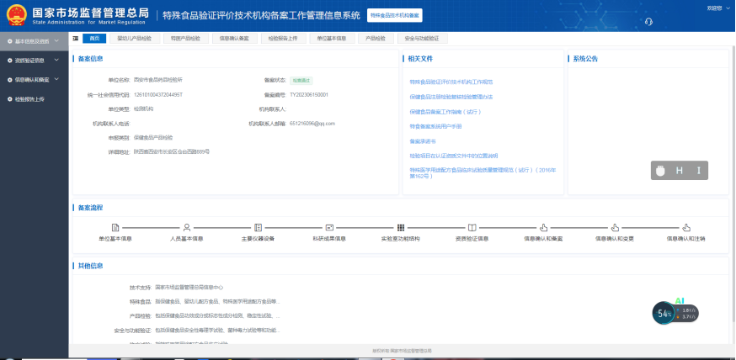Switch to the 安全与功能验证 tab
The image size is (736, 360).
tap(423, 39)
